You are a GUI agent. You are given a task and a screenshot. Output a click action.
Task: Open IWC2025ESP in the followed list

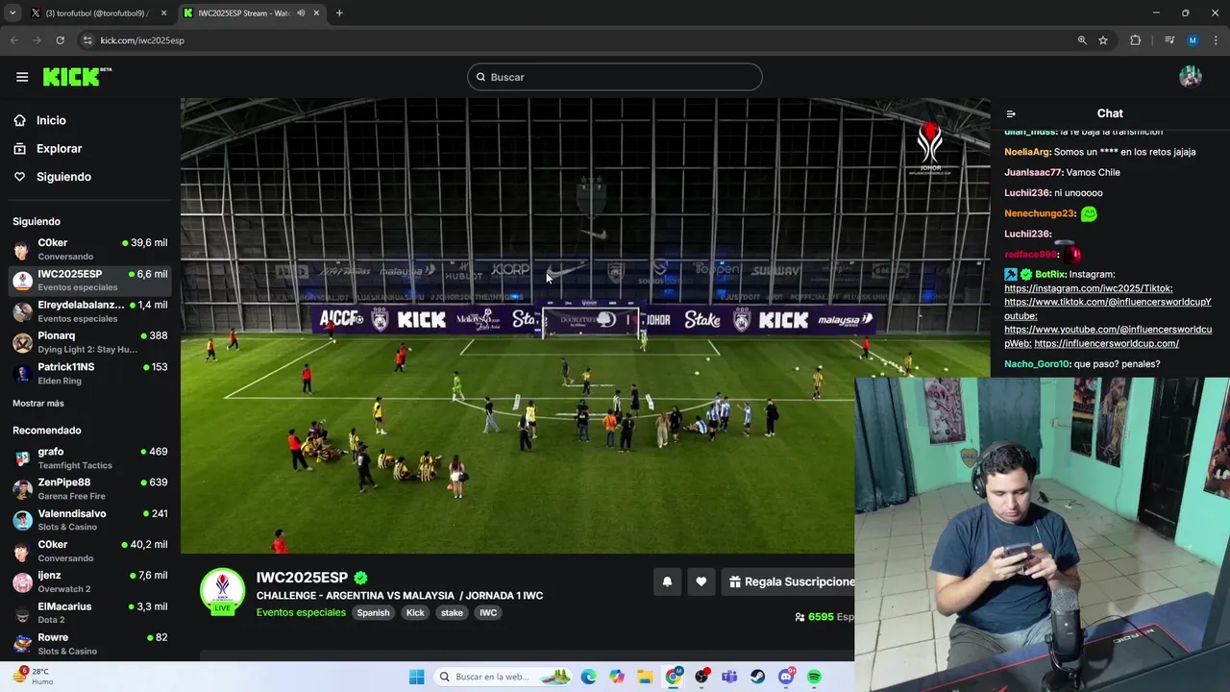90,281
